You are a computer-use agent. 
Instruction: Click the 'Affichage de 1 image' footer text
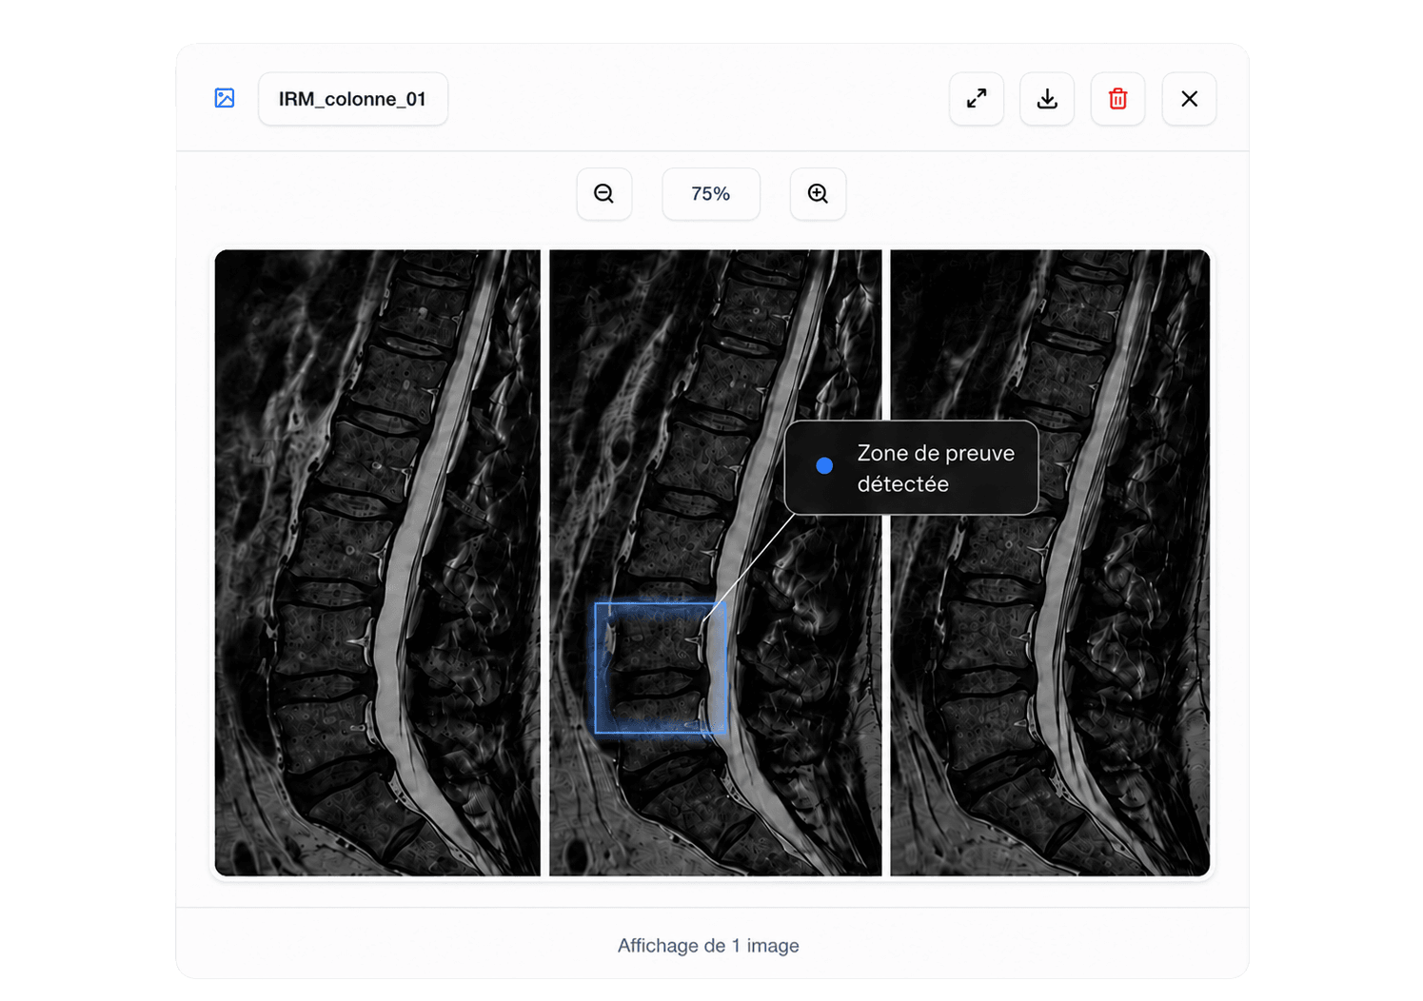click(x=708, y=946)
